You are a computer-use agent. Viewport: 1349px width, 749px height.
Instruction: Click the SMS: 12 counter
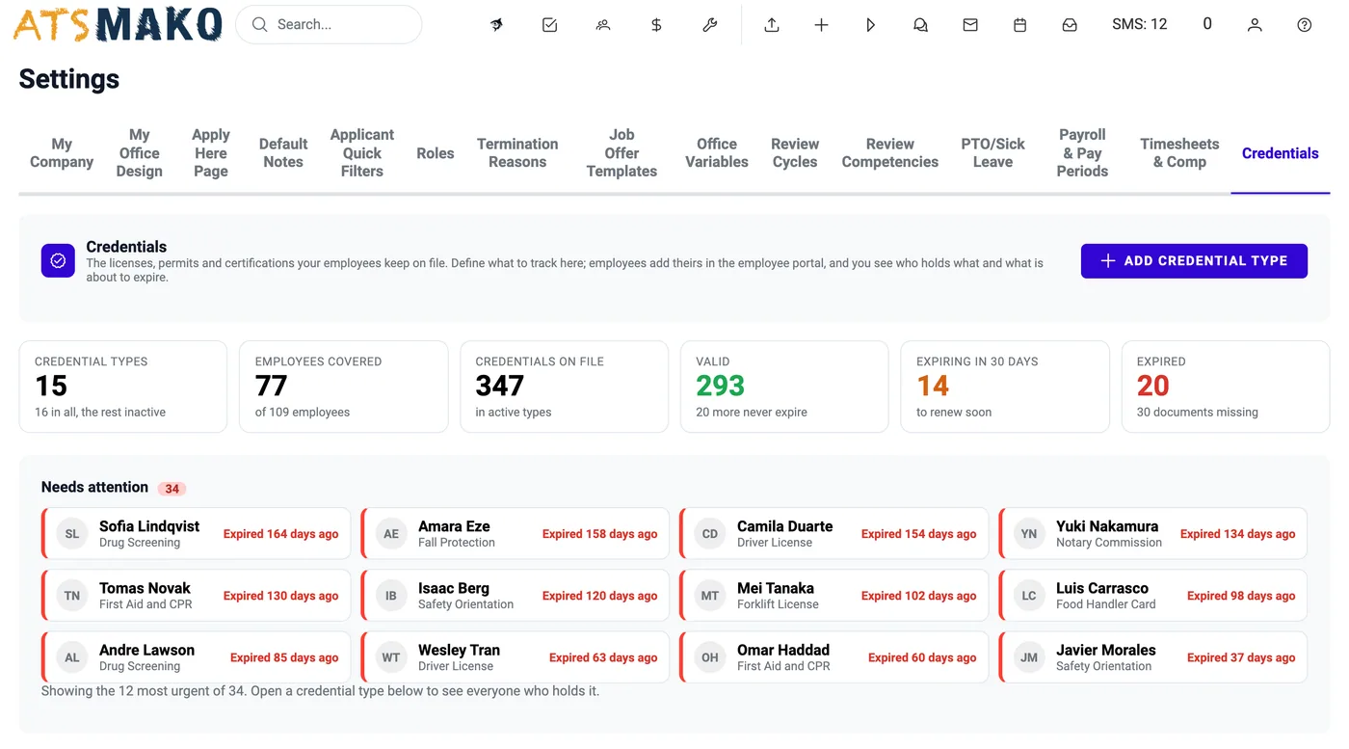pyautogui.click(x=1139, y=25)
